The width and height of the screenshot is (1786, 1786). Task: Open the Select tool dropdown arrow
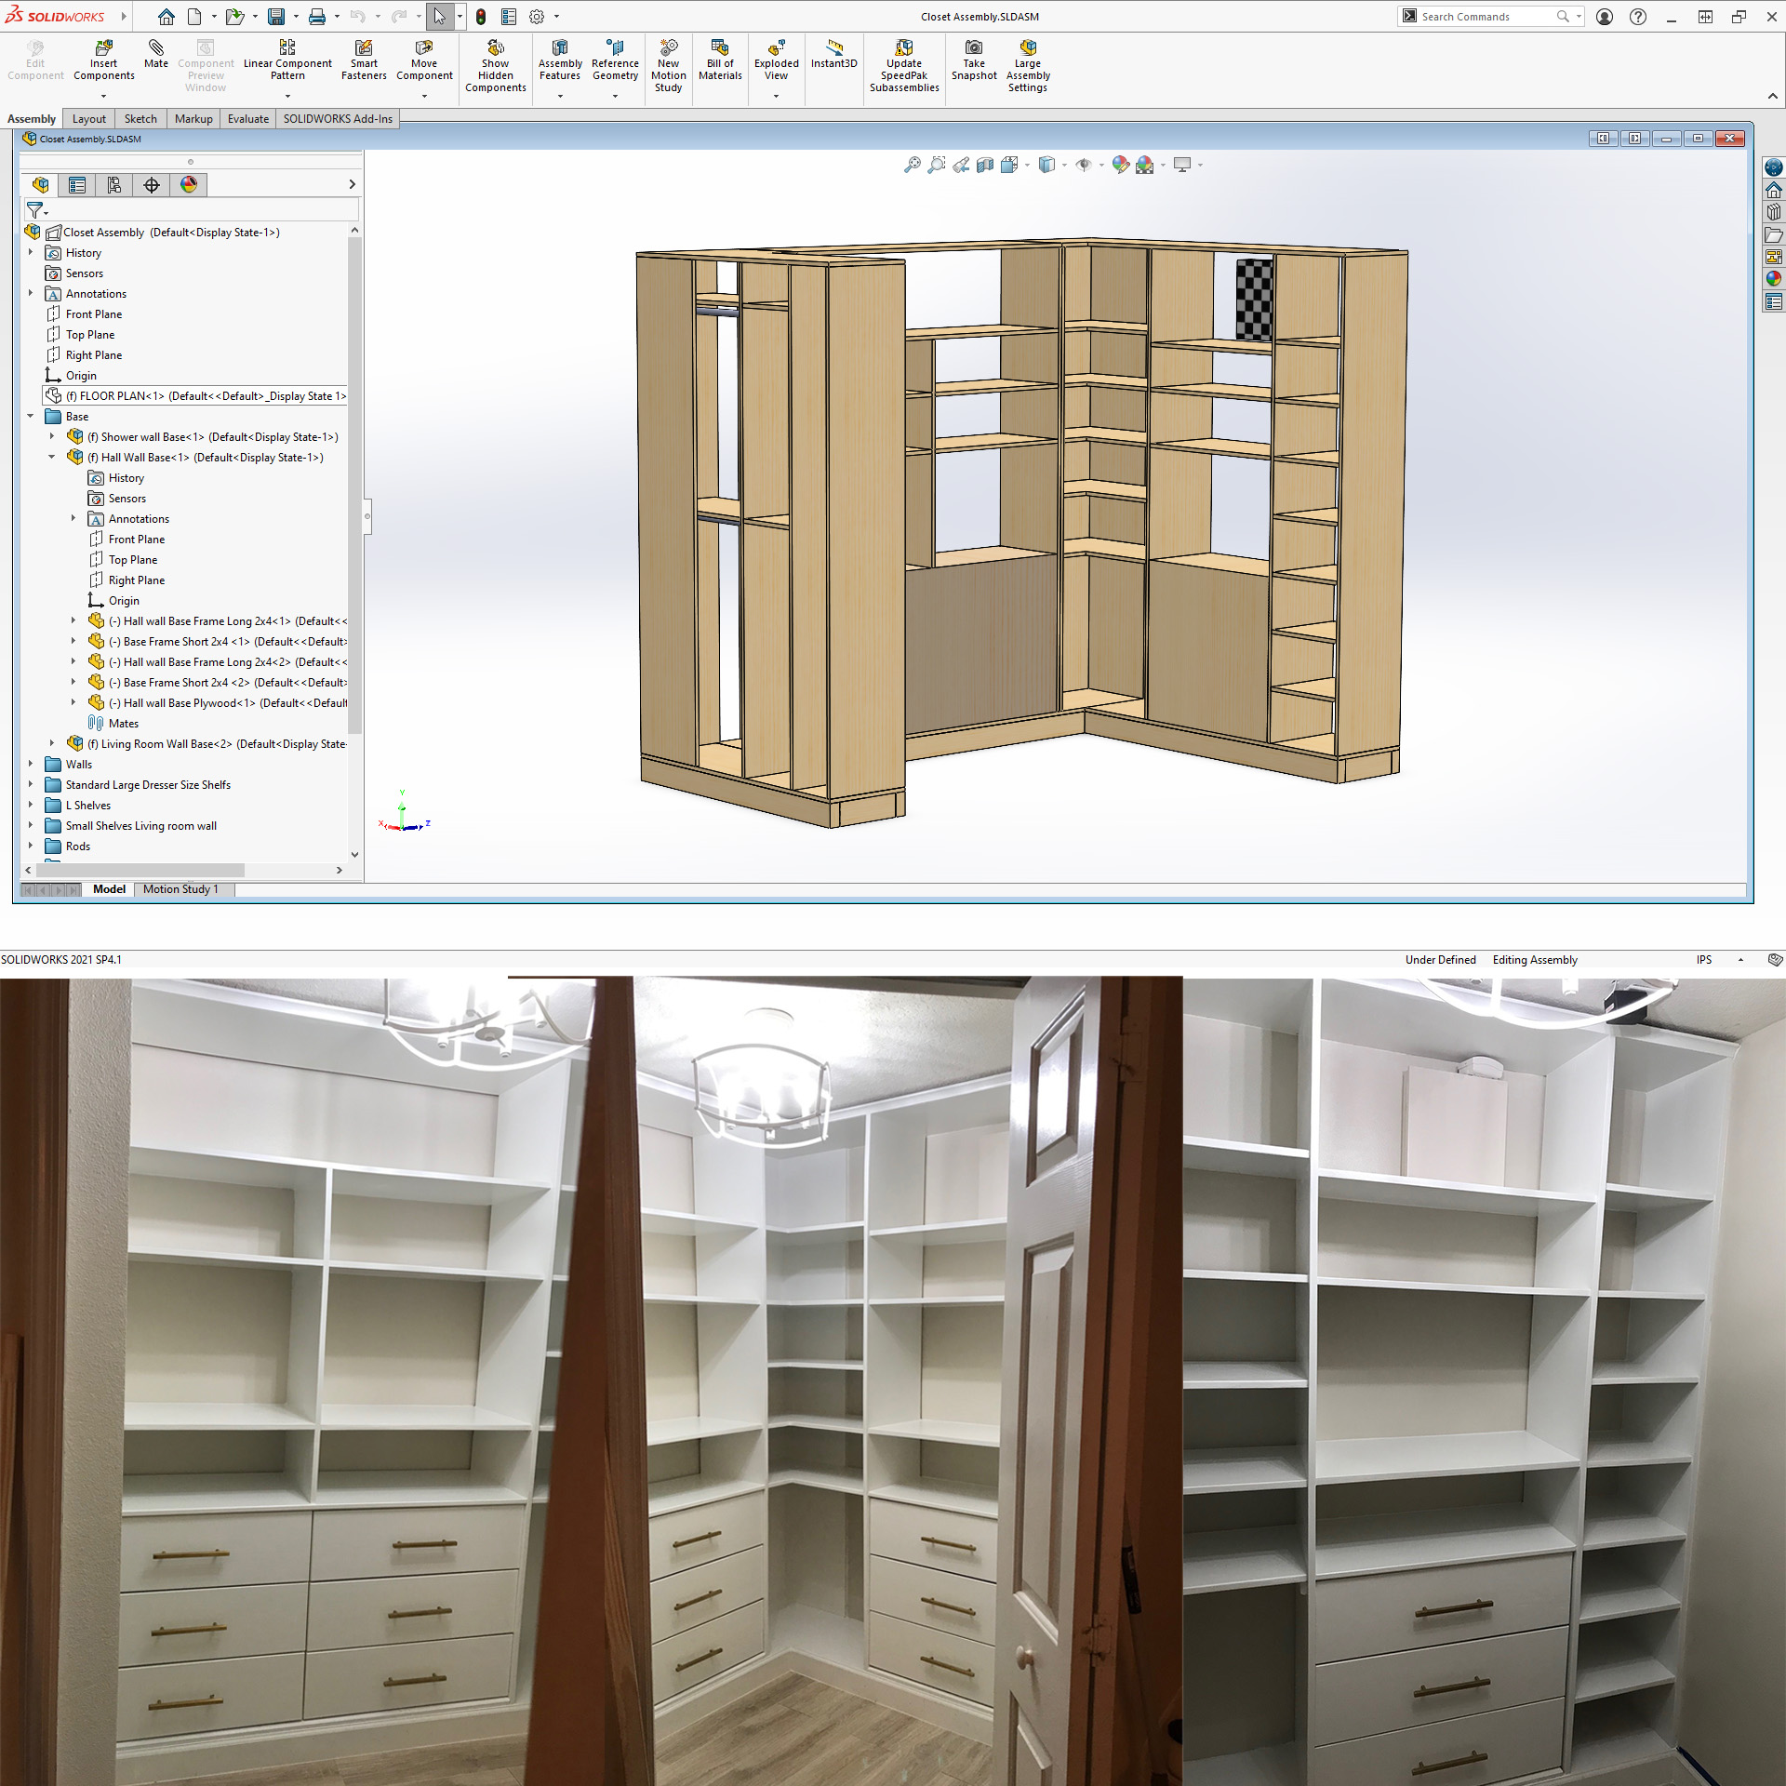tap(460, 17)
